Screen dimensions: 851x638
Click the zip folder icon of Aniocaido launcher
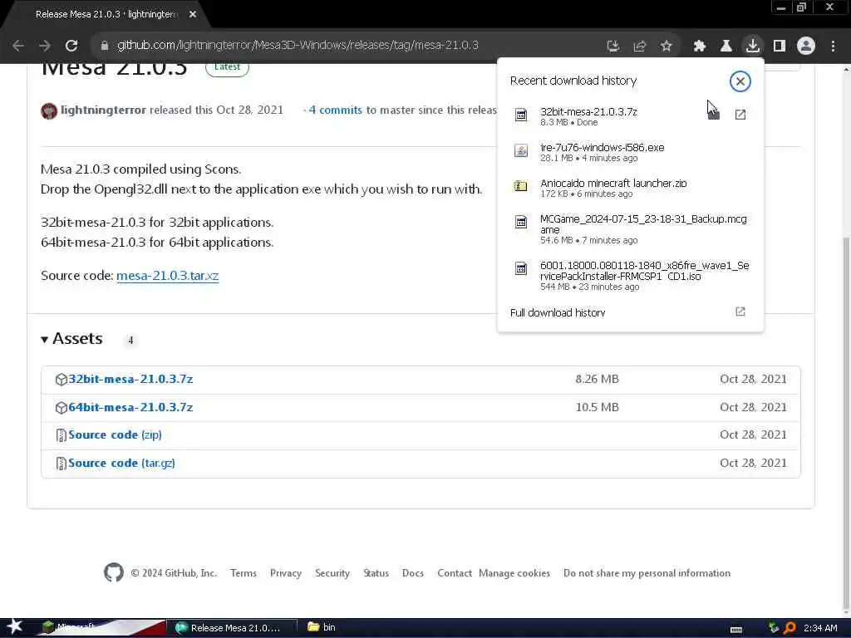tap(520, 186)
